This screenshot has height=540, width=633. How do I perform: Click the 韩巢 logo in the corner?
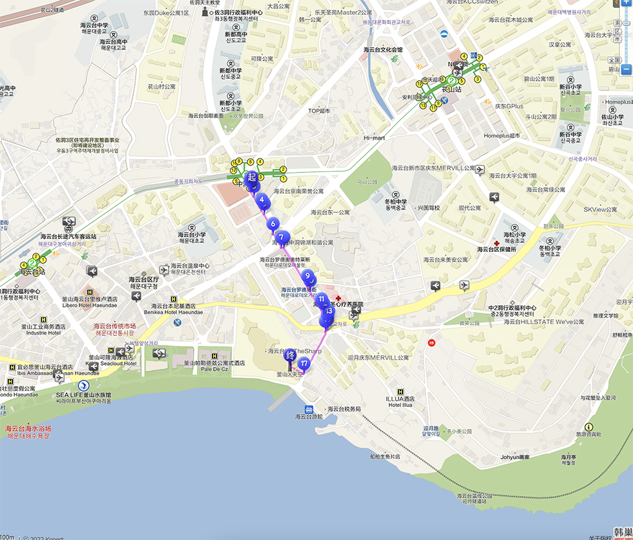click(623, 532)
